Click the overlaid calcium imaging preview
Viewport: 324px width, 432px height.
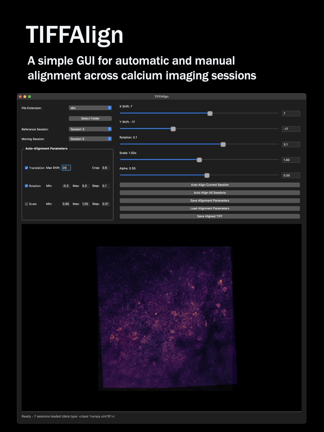point(166,318)
